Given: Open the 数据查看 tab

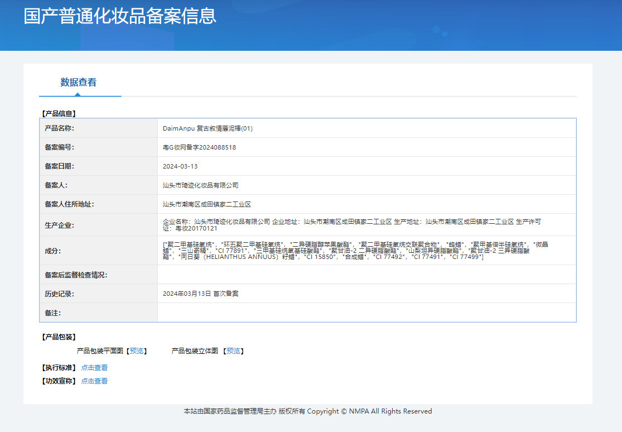Looking at the screenshot, I should pos(79,82).
